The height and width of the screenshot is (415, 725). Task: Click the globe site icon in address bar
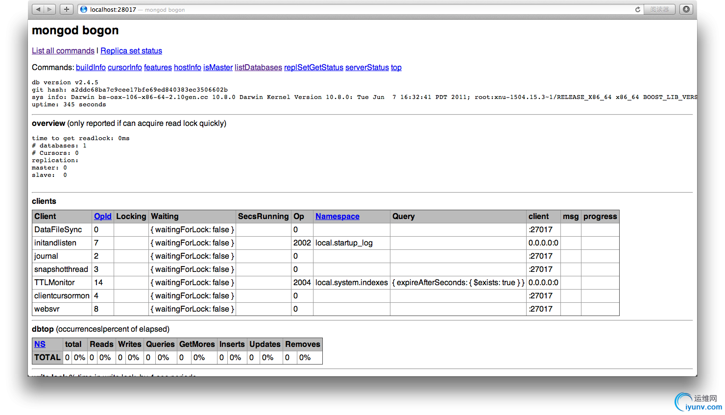(84, 9)
